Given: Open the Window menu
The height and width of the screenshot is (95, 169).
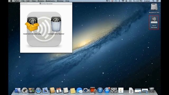Looking at the screenshot, I should coord(60,1).
